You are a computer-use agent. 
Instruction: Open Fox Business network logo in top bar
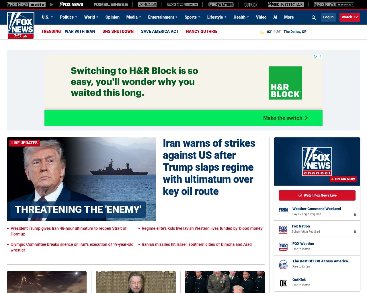111,5
